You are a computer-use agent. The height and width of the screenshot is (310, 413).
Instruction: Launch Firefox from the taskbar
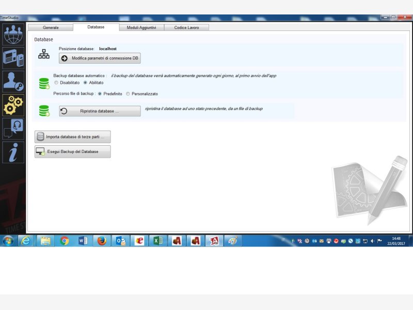coord(102,241)
